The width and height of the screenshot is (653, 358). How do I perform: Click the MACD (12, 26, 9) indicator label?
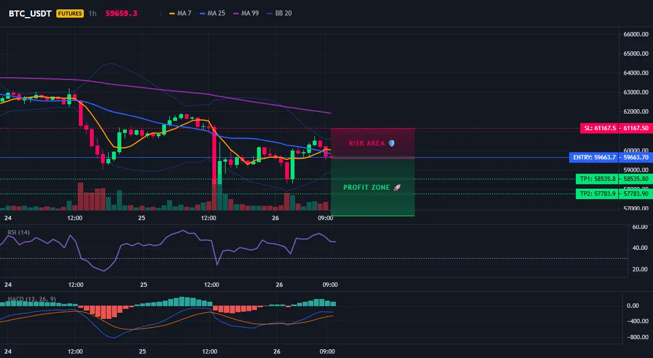[31, 299]
